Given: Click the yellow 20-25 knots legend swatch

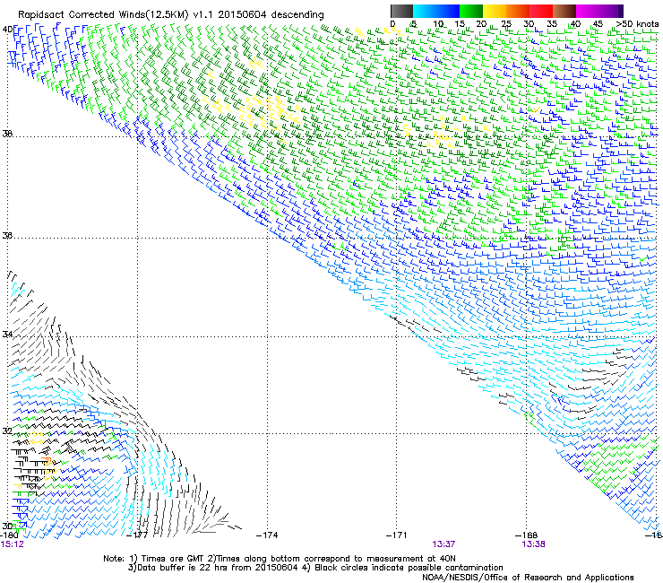Looking at the screenshot, I should (495, 11).
